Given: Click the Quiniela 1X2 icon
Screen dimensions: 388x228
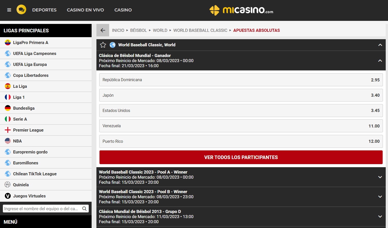Looking at the screenshot, I should click(x=8, y=185).
